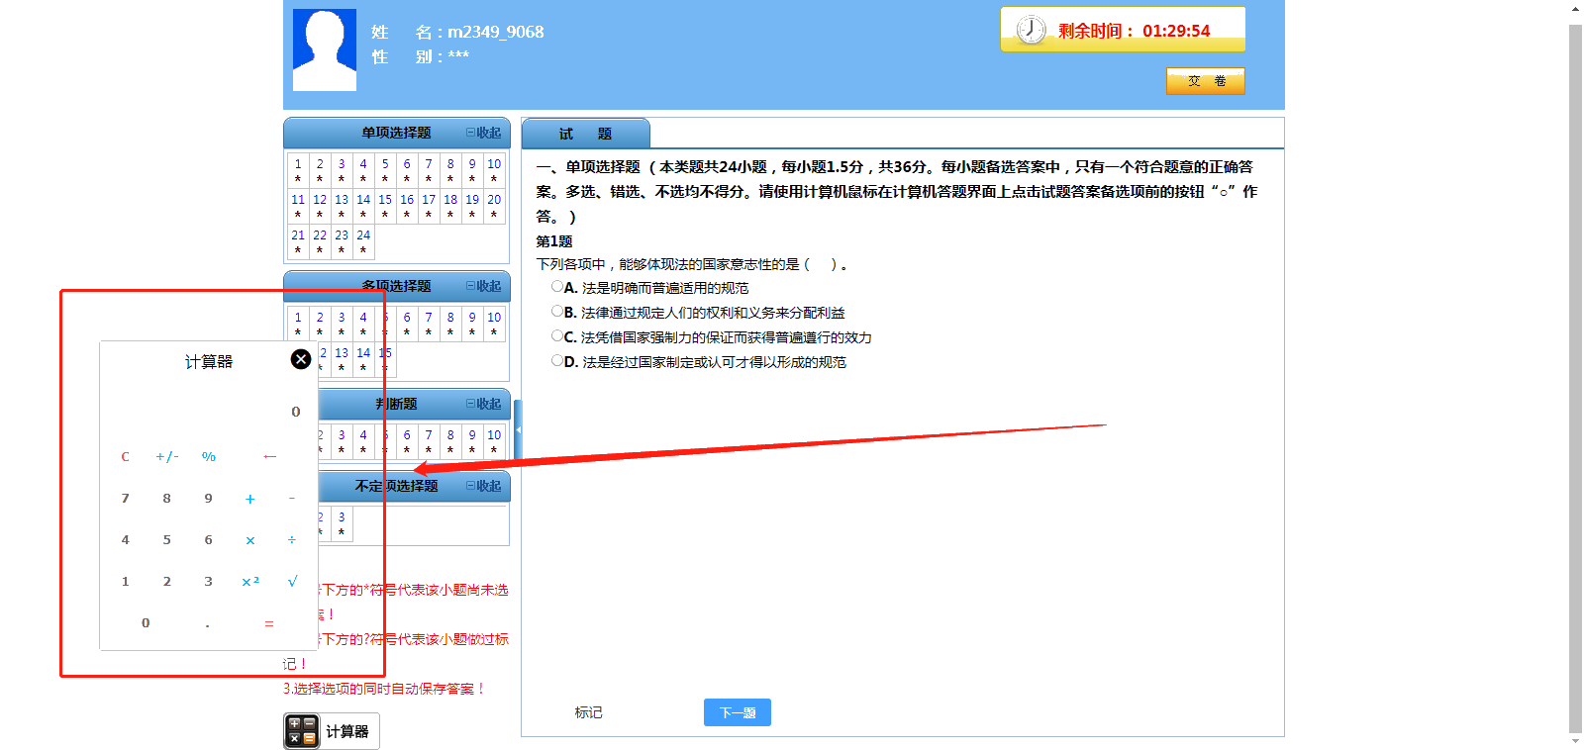Click the sidebar collapse handle beside question panel
Screen dimensions: 1584x750
pyautogui.click(x=517, y=430)
